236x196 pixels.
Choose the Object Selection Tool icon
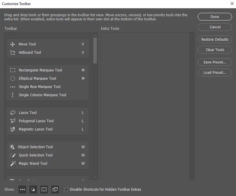coord(12,147)
